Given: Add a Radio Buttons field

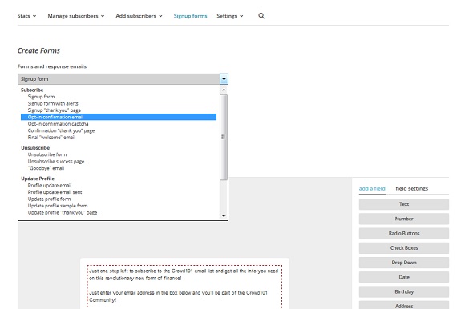Looking at the screenshot, I should [404, 234].
